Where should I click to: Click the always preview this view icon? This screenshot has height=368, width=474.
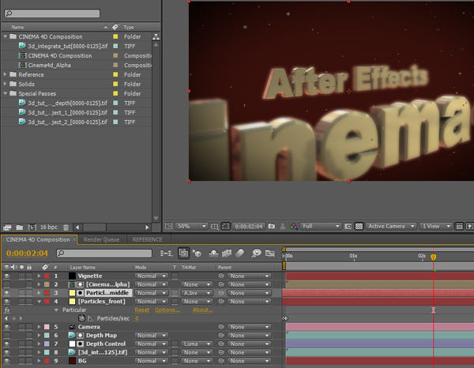pyautogui.click(x=168, y=226)
